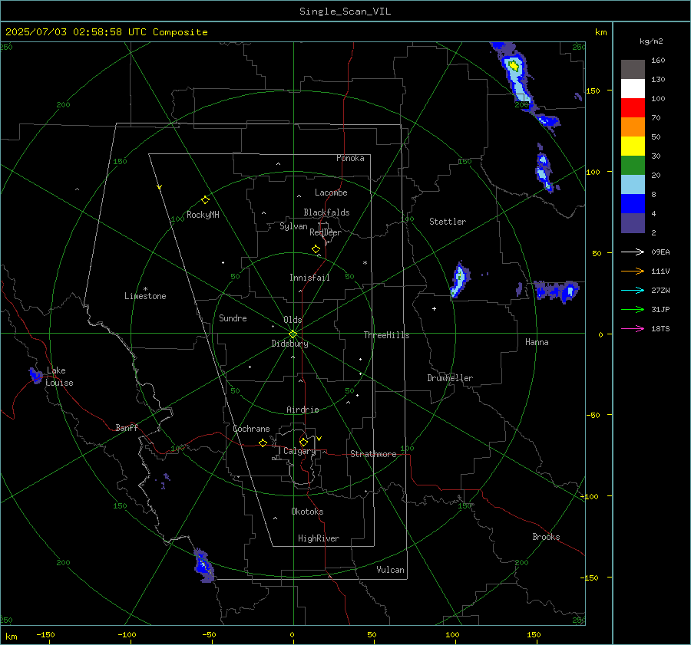The width and height of the screenshot is (691, 645).
Task: Click the purple 2-4 color swatch
Action: [x=633, y=223]
